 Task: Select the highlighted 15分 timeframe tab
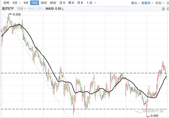pos(35,3)
